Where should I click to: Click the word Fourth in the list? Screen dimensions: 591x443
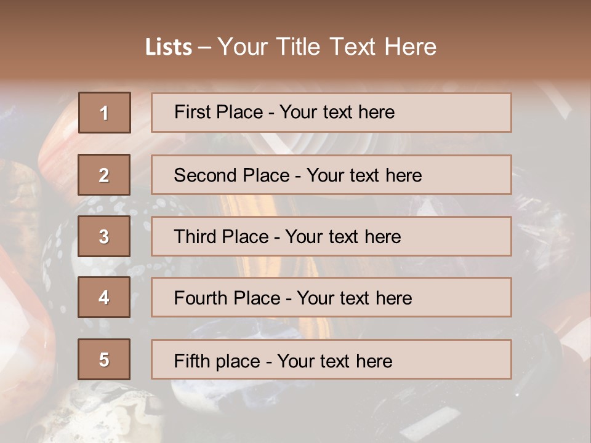click(201, 298)
